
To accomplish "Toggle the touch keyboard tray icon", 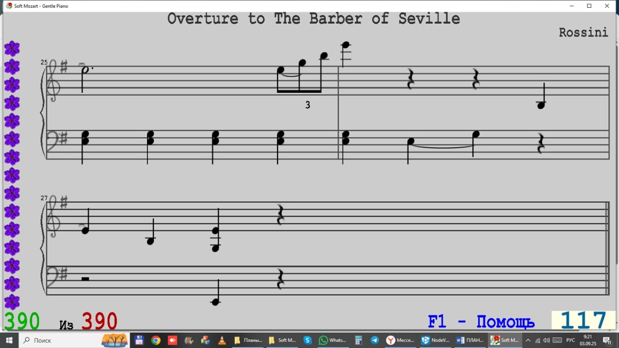I will [x=557, y=340].
